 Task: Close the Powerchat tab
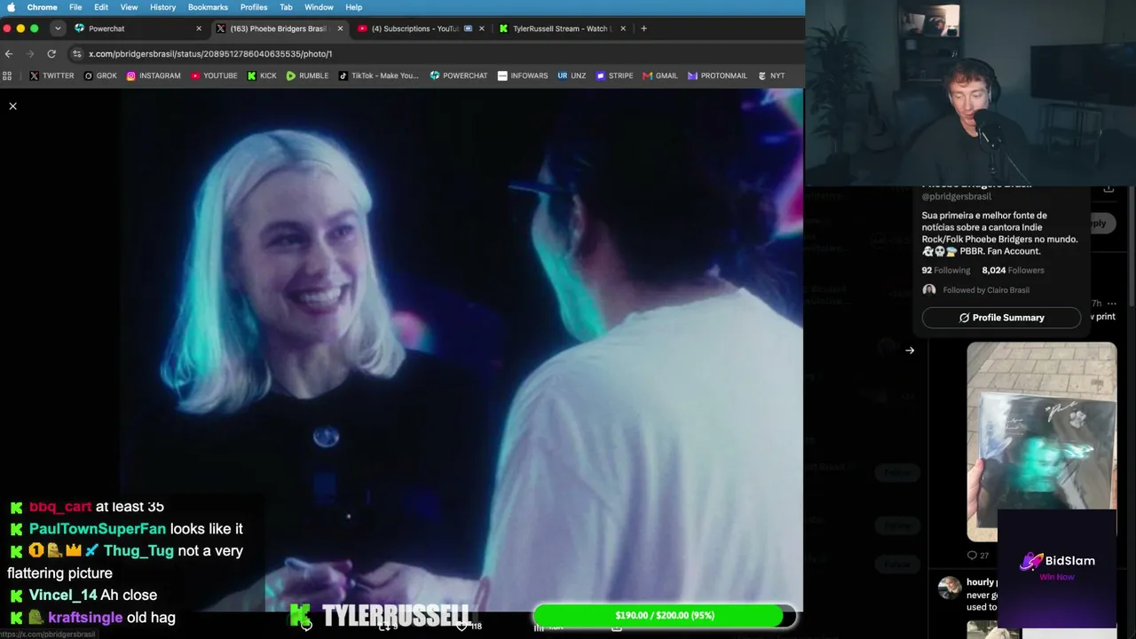pyautogui.click(x=199, y=28)
